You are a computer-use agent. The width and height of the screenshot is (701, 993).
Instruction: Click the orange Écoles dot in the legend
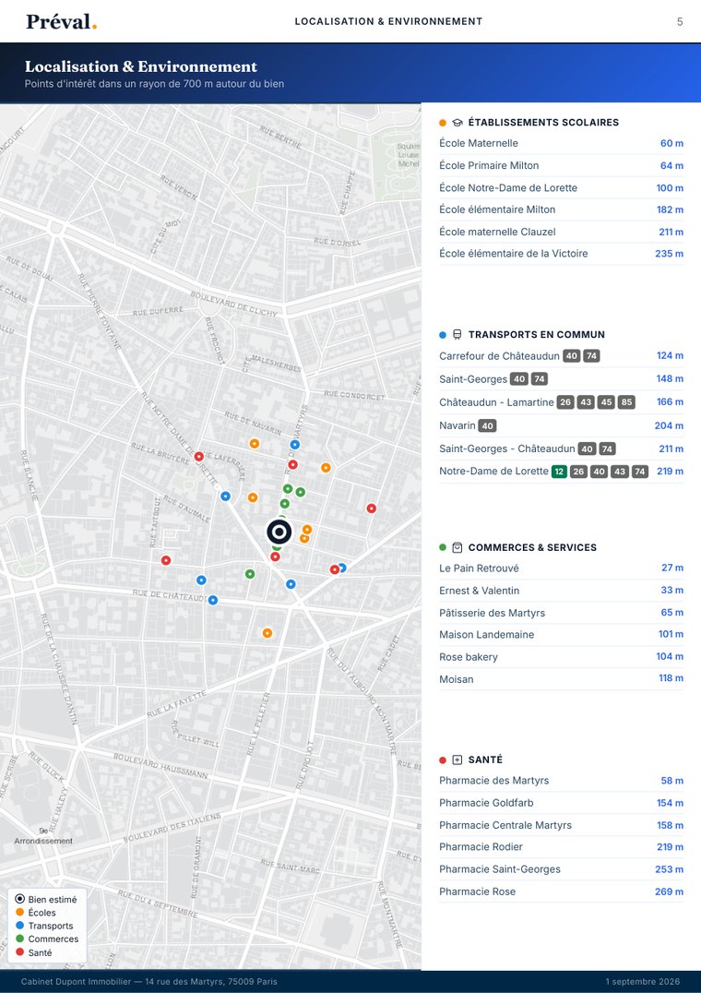[x=19, y=913]
